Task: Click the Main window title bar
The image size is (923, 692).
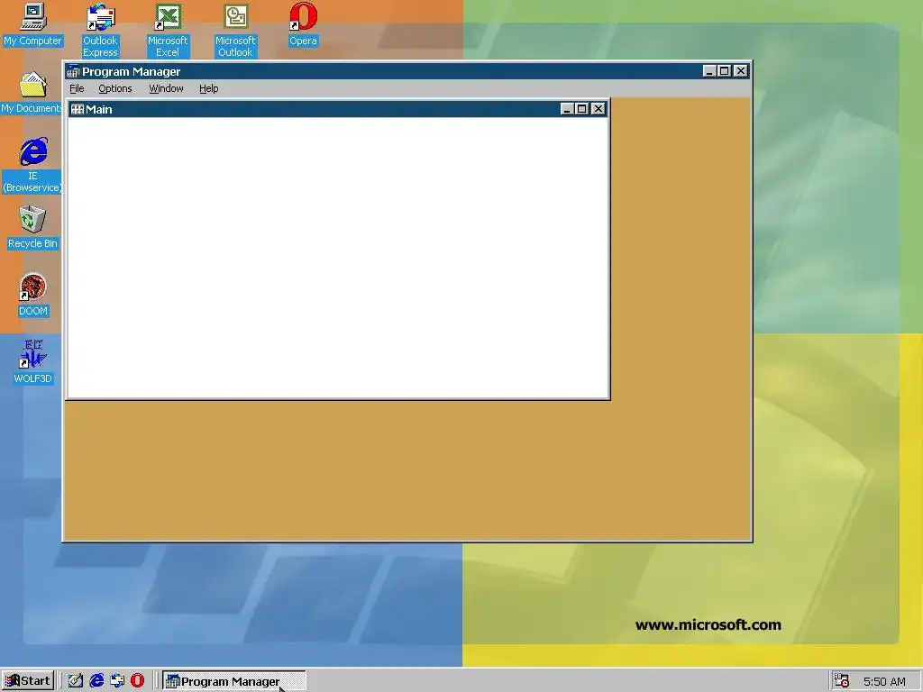Action: [339, 109]
